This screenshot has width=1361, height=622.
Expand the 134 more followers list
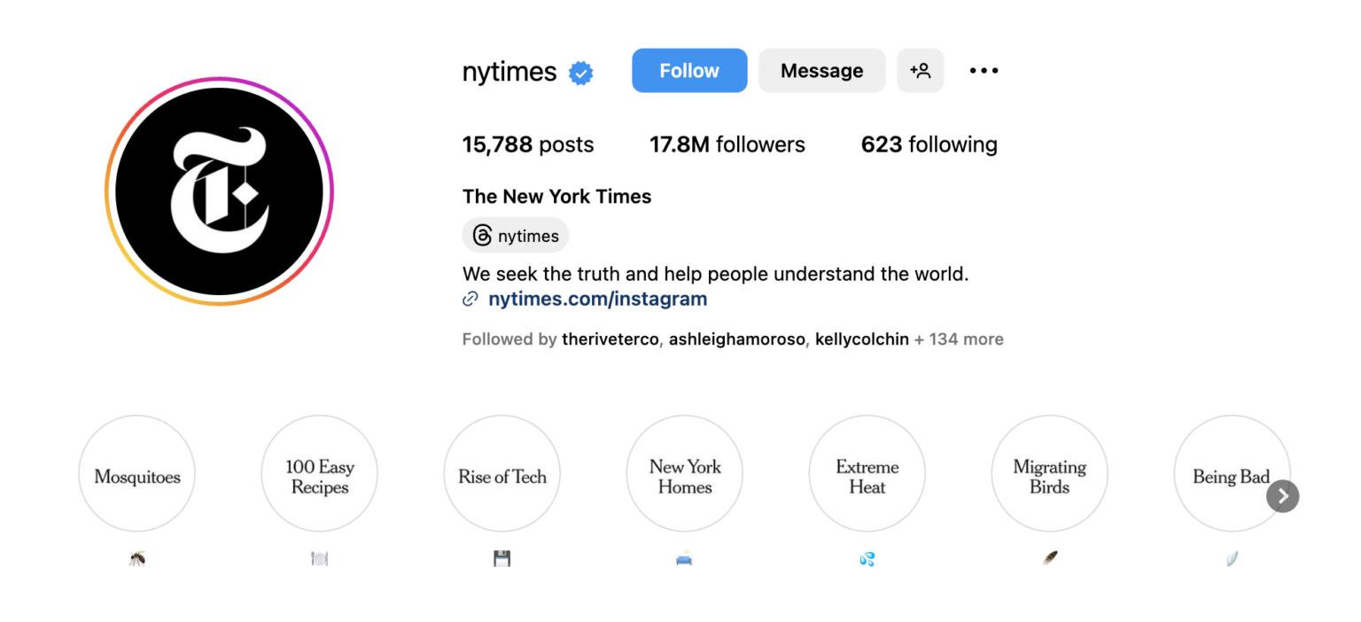pos(958,339)
